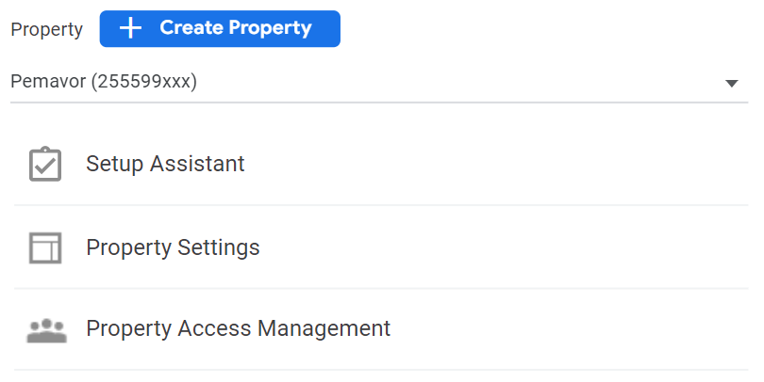764x382 pixels.
Task: Click the people group icon for Access Management
Action: 44,330
